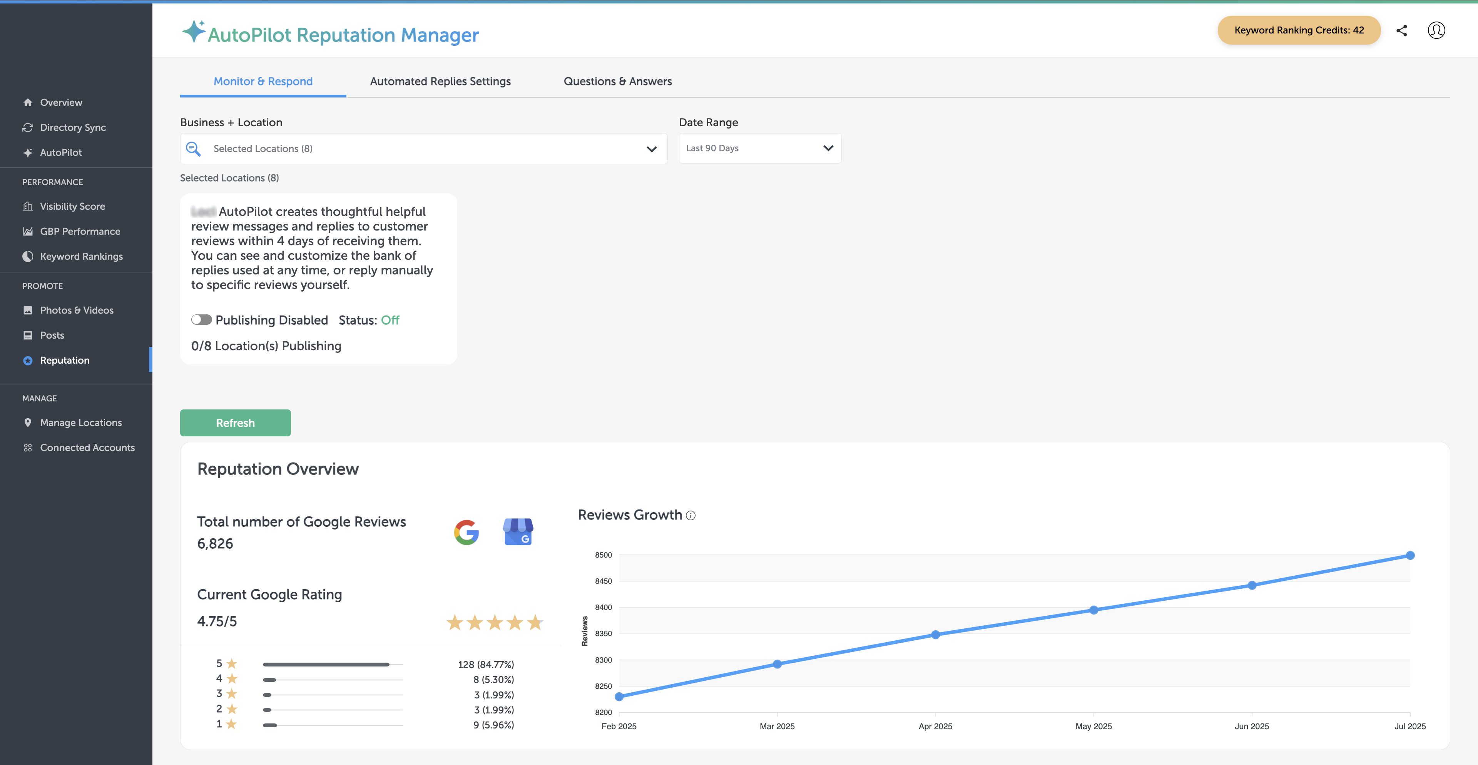Click the 3-star rating progress bar

[333, 695]
